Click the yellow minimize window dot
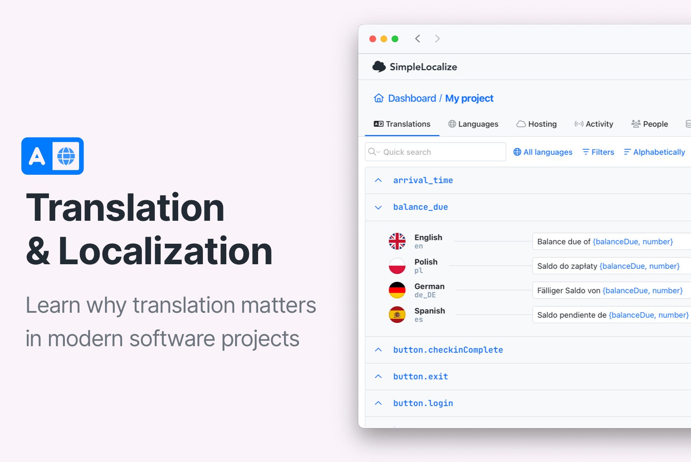Screen dimensions: 691x462 (384, 39)
